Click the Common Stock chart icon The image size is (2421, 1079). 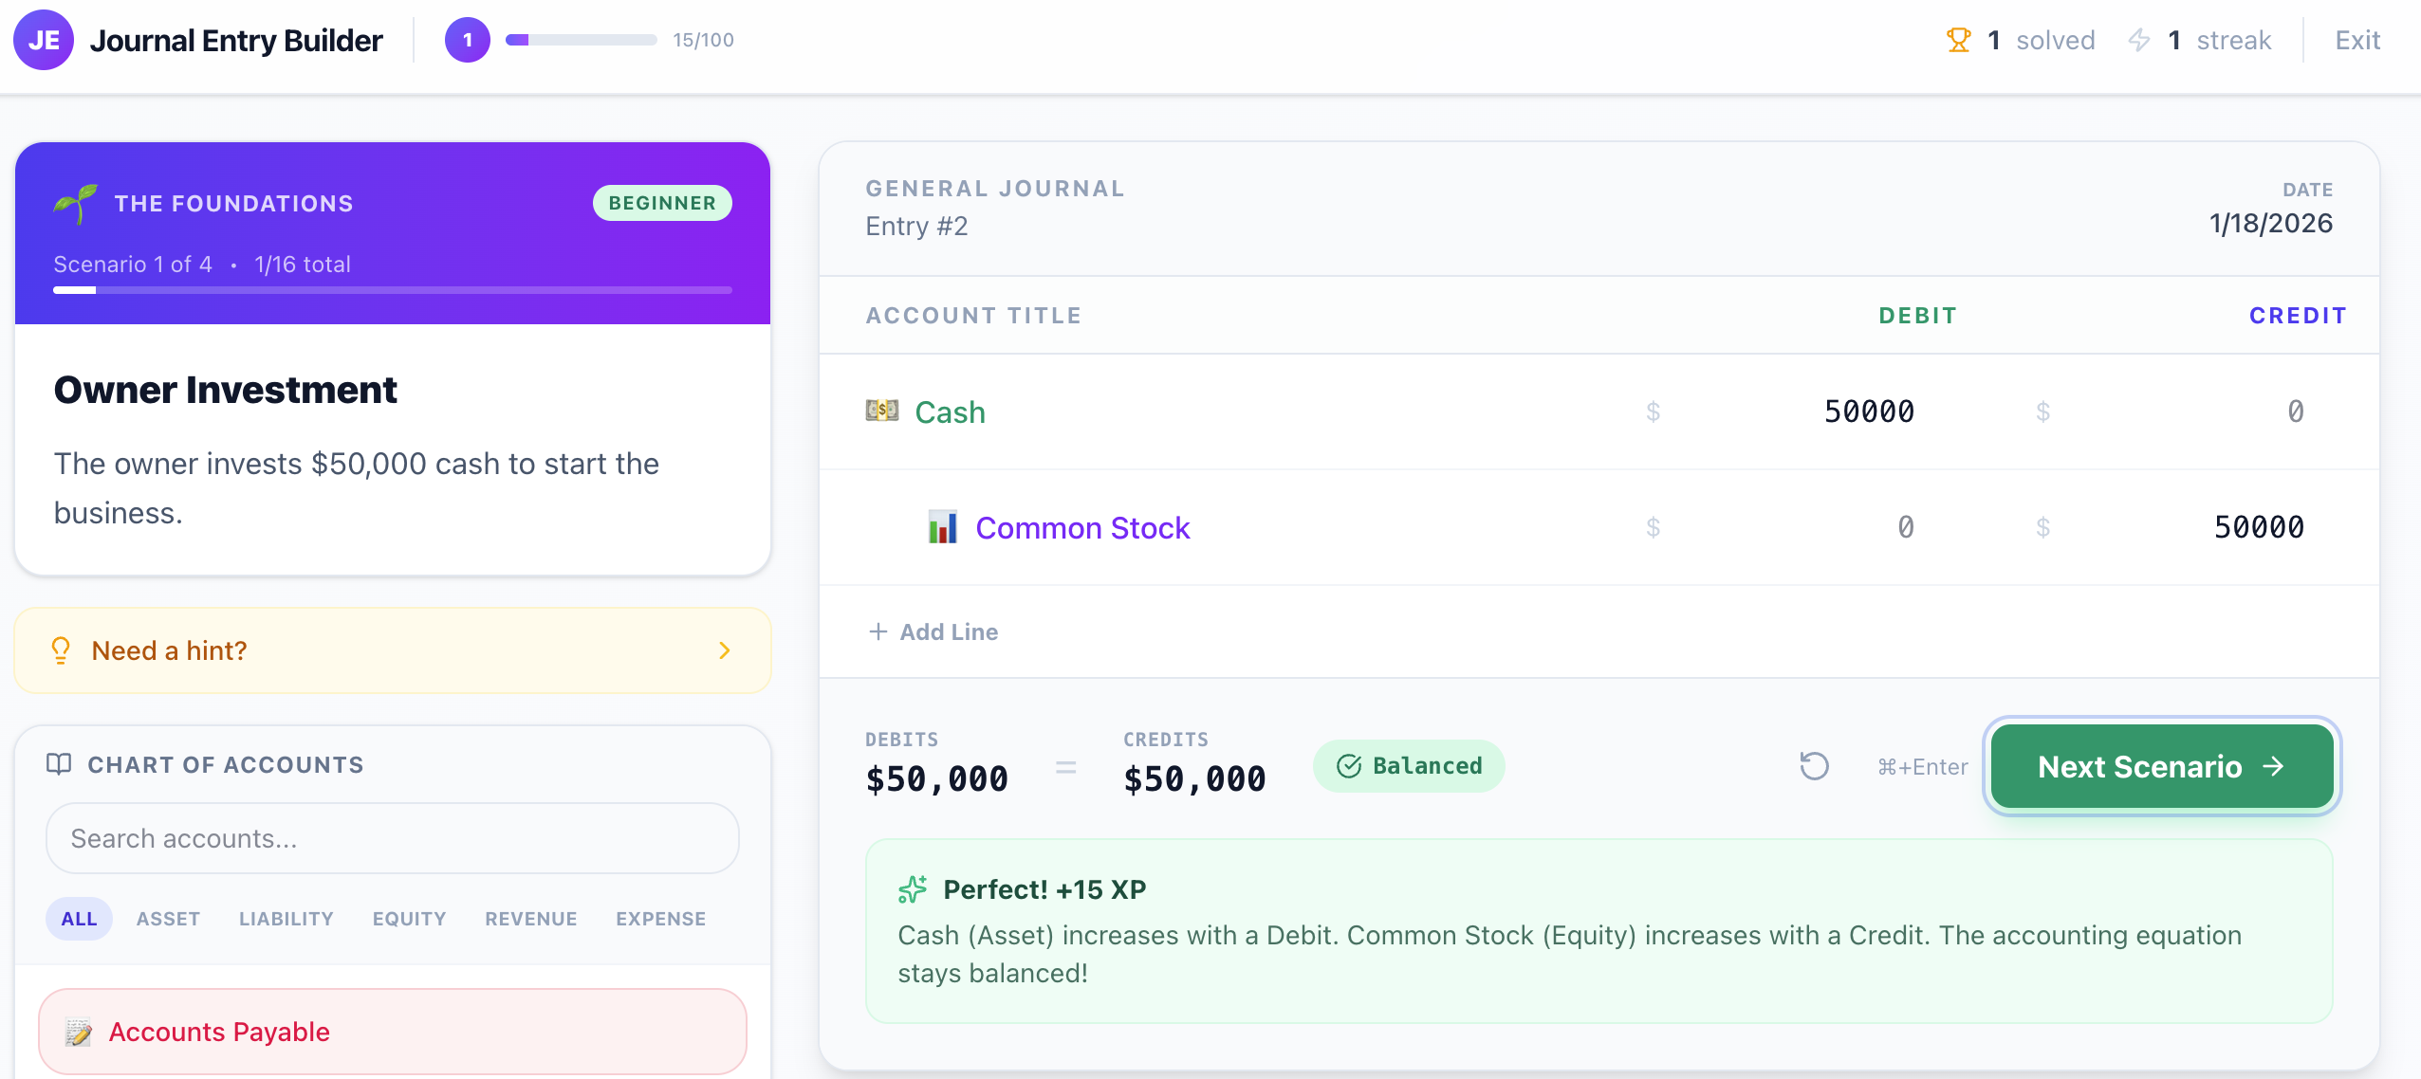pyautogui.click(x=943, y=527)
